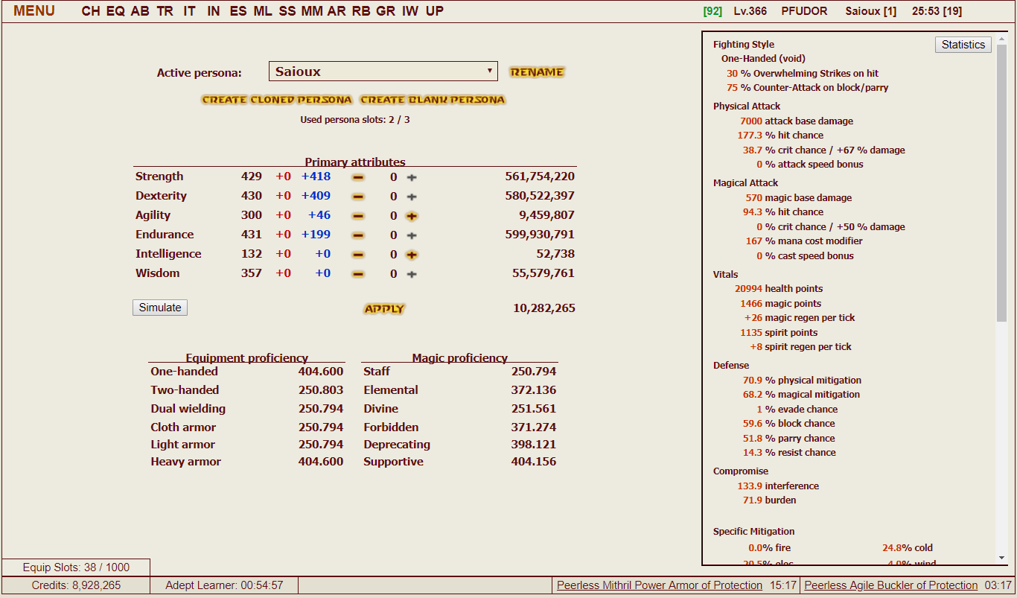Screen dimensions: 1017x598
Task: Go to the MM shortcut
Action: [312, 11]
